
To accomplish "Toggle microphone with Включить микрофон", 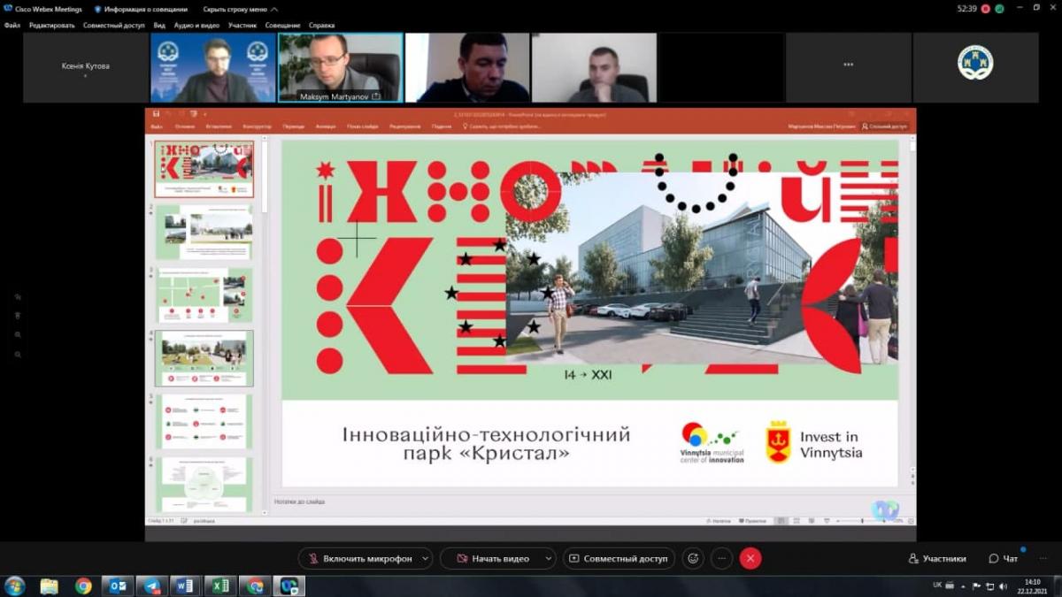I will tap(358, 558).
